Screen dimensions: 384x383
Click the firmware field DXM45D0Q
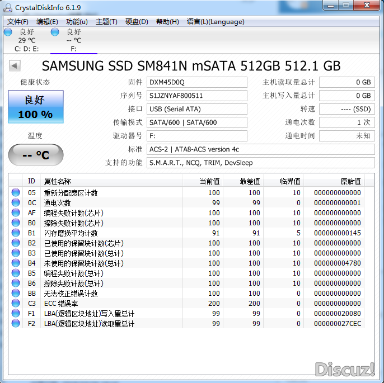(x=197, y=82)
